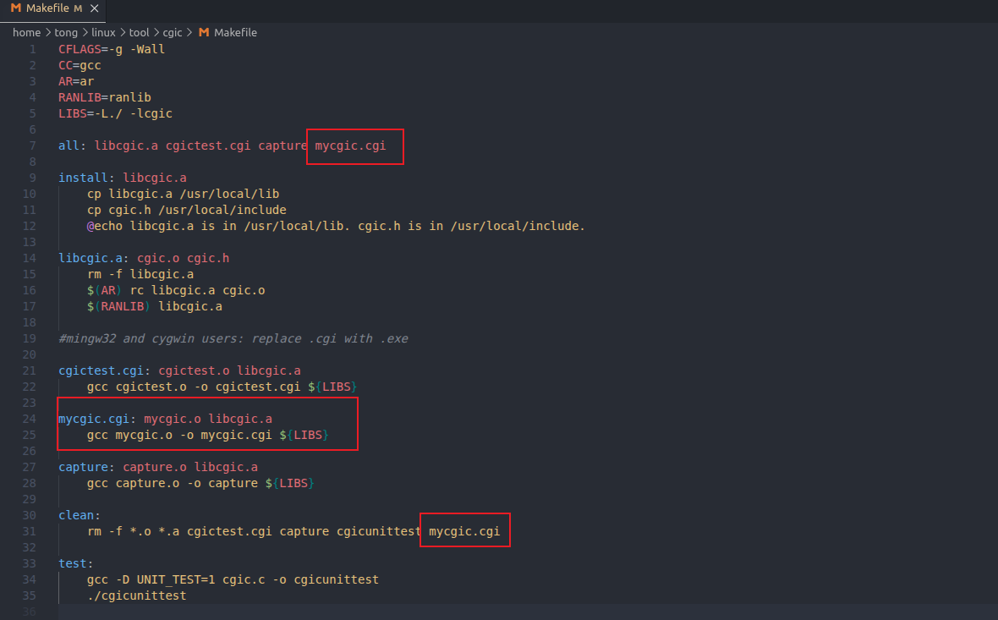Screen dimensions: 998x620
Task: Click mycgic.cgi in the clean rm command
Action: [x=464, y=531]
